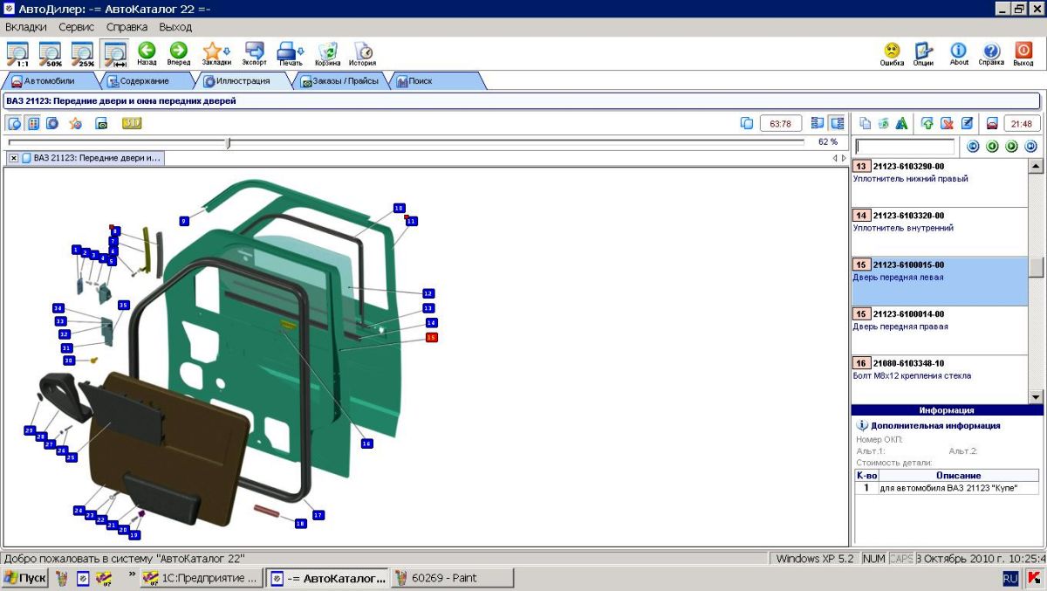Toggle the colored grid callout button
Screen dimensions: 1047x591
click(33, 123)
